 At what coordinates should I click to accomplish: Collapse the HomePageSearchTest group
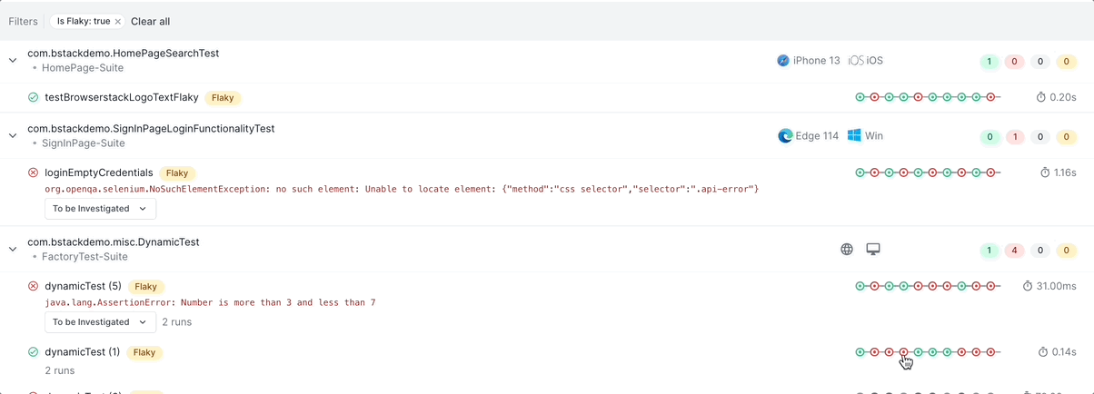click(13, 60)
